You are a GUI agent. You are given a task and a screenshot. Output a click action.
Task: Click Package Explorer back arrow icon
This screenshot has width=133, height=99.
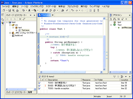pos(7,19)
